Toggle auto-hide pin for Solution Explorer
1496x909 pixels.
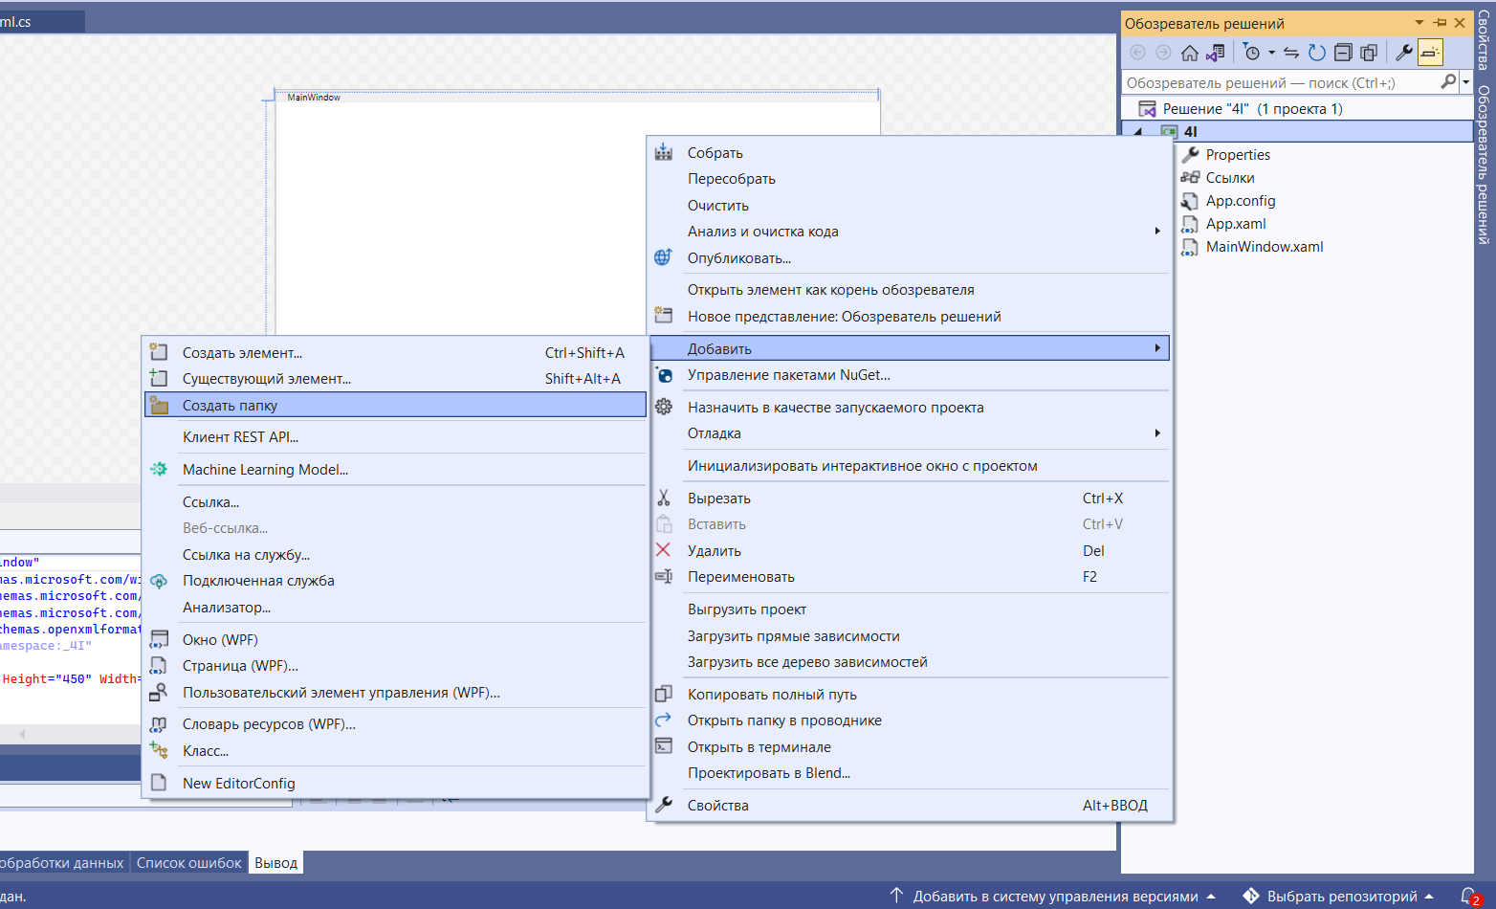pyautogui.click(x=1440, y=23)
